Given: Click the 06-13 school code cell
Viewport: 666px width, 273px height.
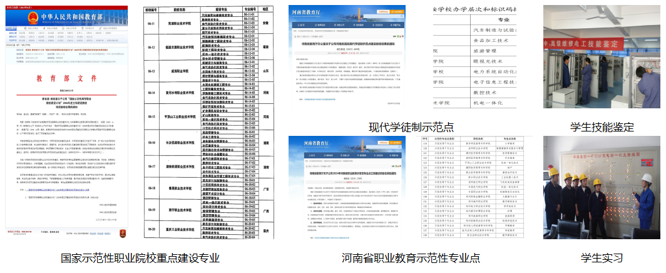Looking at the screenshot, I should tap(153, 71).
